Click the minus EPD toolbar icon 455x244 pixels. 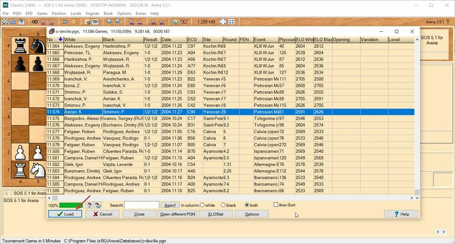(162, 22)
